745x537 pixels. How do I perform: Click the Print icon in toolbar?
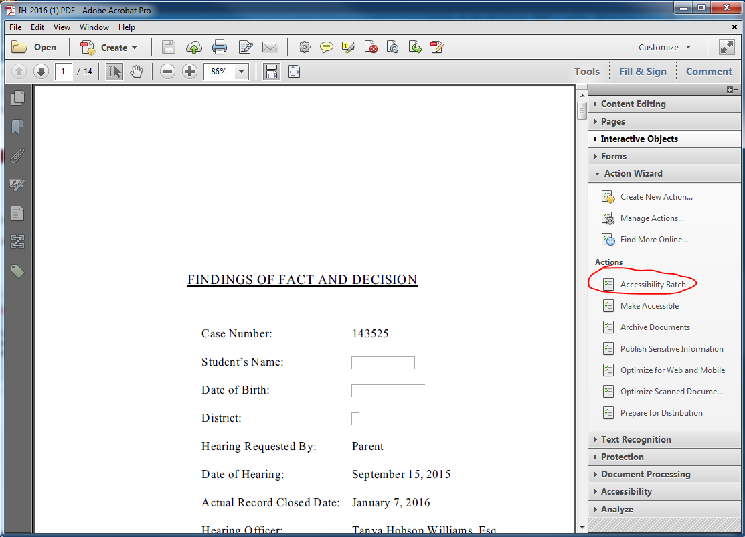click(x=219, y=47)
